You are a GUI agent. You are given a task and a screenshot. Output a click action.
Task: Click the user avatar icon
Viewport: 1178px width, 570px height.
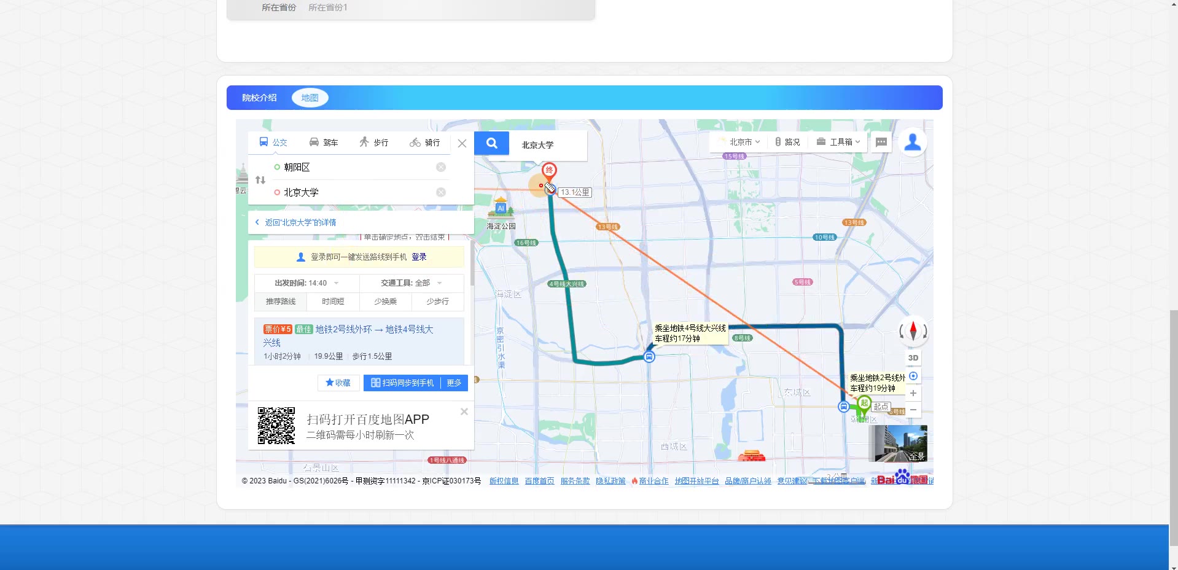click(913, 142)
